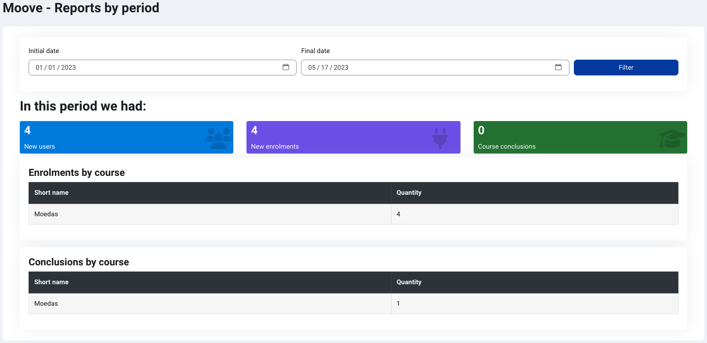The height and width of the screenshot is (343, 707).
Task: Open the Final date calendar picker icon
Action: click(558, 67)
